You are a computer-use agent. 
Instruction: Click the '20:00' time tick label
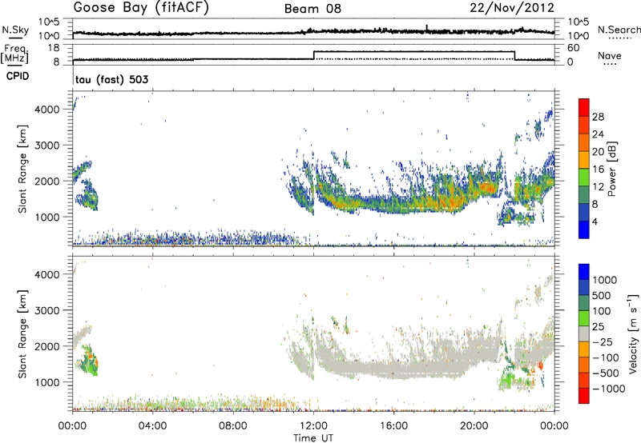click(x=474, y=426)
